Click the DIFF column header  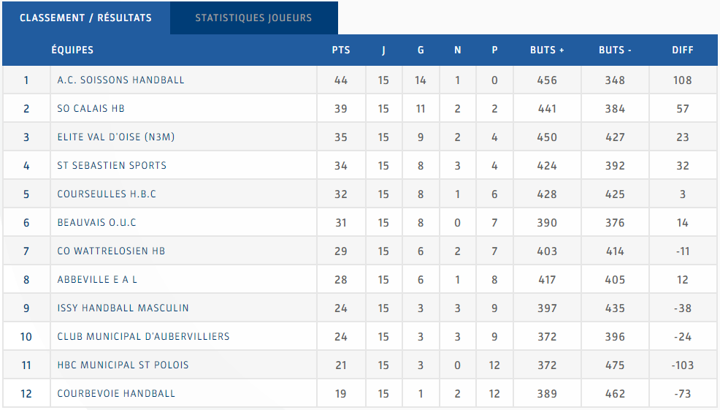[683, 50]
